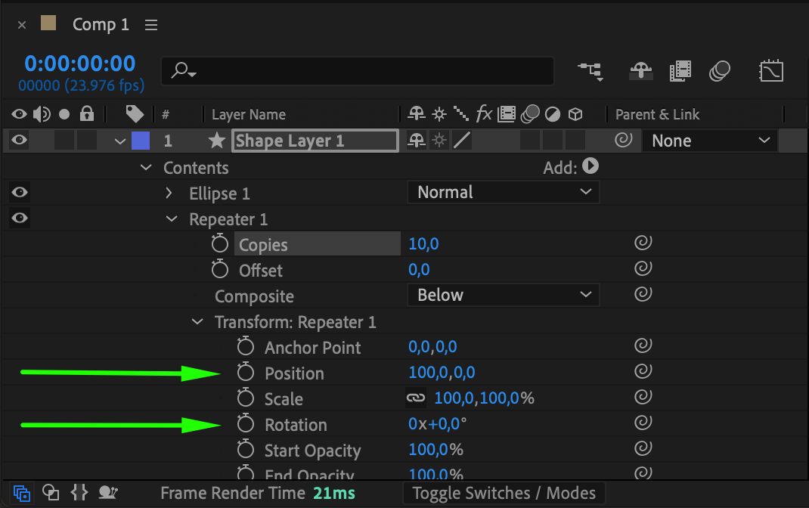Screen dimensions: 809x508
Task: Enable the Rotation stopwatch keyframing
Action: [x=245, y=424]
